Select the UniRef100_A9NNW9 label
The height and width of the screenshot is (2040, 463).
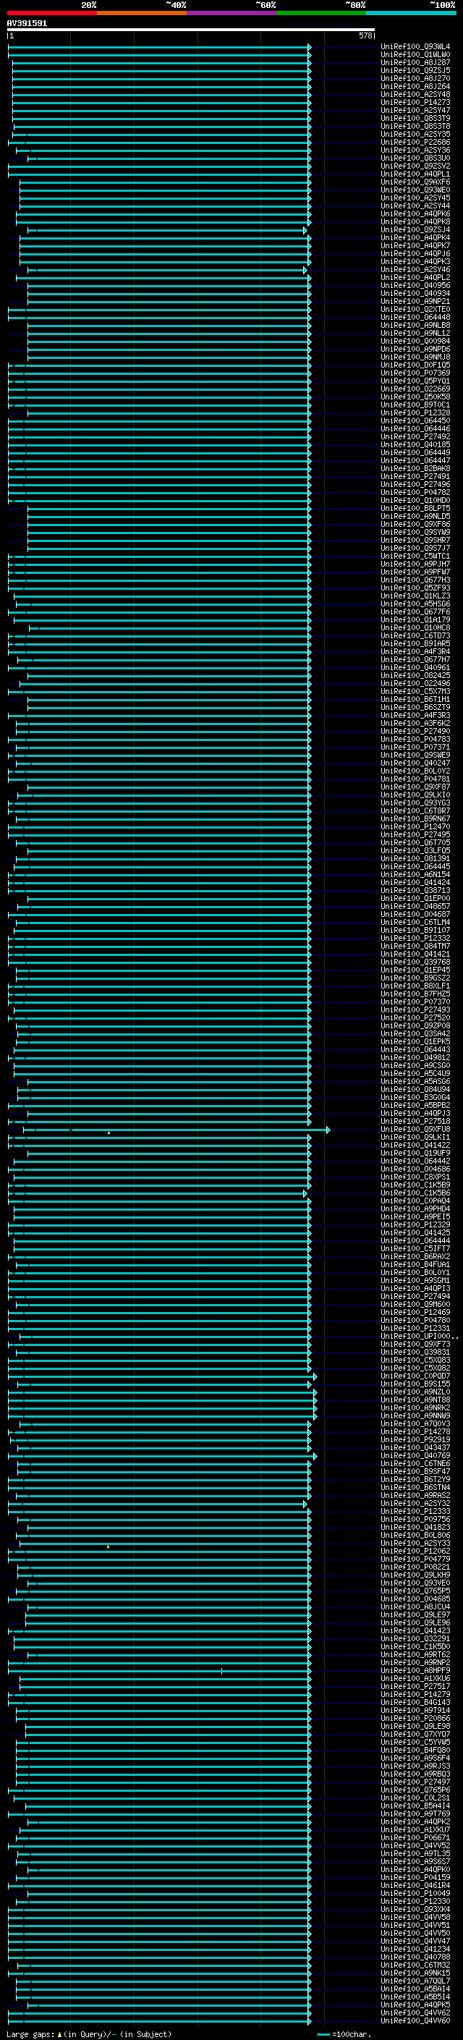[415, 1416]
